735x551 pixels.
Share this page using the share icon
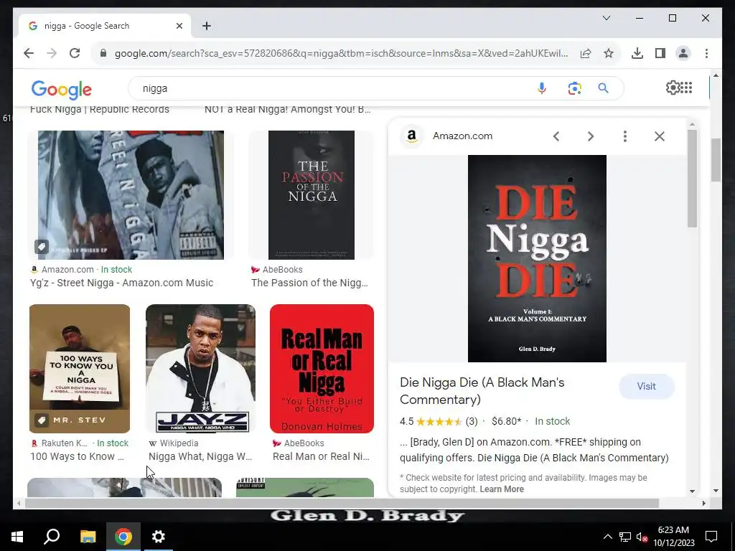coord(586,53)
